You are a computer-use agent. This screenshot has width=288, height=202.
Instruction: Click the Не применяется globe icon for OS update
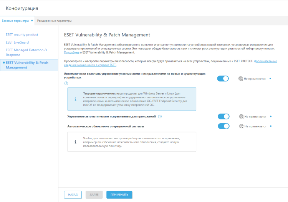click(x=241, y=126)
